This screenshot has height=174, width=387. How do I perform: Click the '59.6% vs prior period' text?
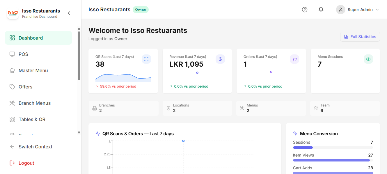coord(118,86)
